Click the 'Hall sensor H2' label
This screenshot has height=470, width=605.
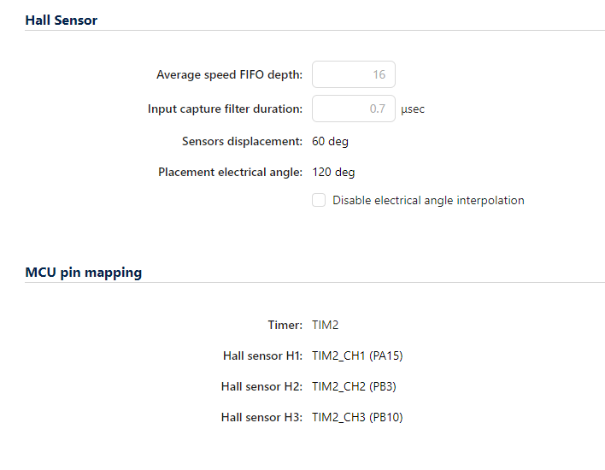point(261,386)
